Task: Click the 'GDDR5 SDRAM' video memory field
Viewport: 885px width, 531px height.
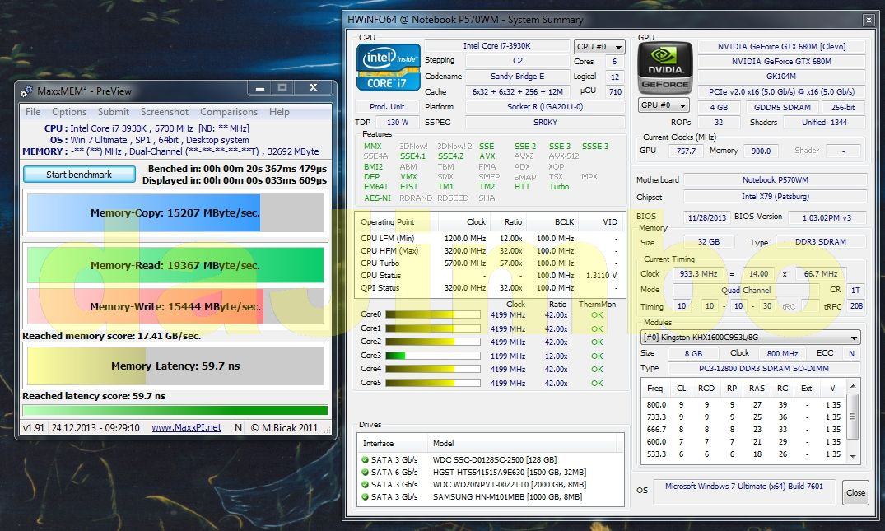Action: (782, 107)
